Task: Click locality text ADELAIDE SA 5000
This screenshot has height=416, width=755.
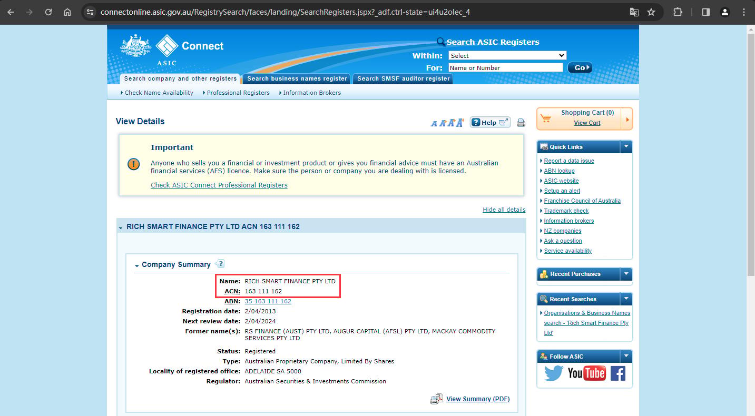Action: click(x=273, y=371)
